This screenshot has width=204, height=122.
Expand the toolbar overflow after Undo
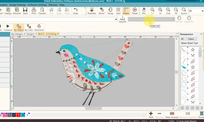(85, 11)
